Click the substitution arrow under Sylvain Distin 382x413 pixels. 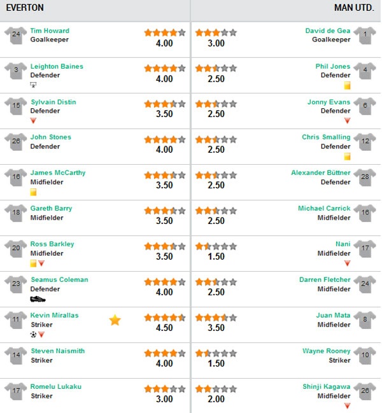point(33,121)
